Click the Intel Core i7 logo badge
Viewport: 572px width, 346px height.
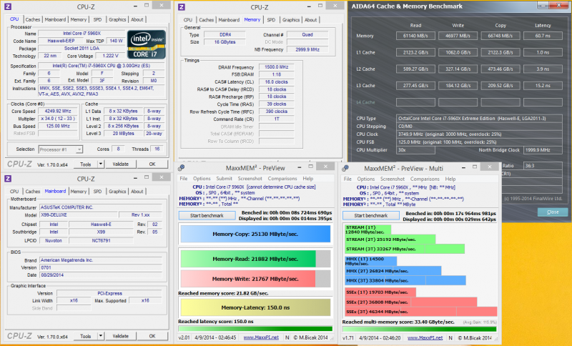pos(147,46)
